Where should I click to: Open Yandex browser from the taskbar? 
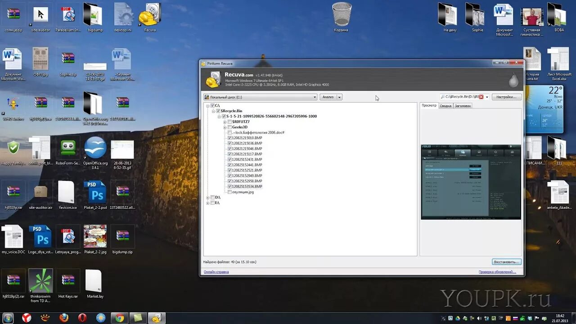[27, 318]
